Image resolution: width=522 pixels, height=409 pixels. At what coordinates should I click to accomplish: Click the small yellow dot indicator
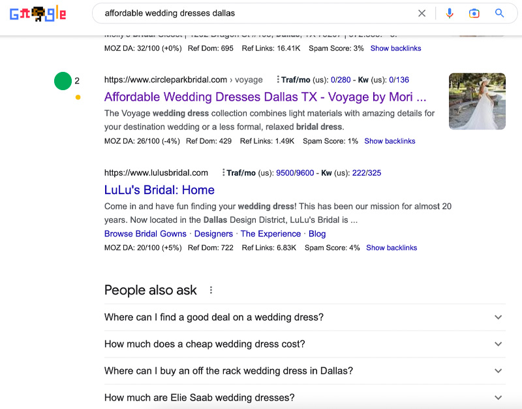coord(78,97)
